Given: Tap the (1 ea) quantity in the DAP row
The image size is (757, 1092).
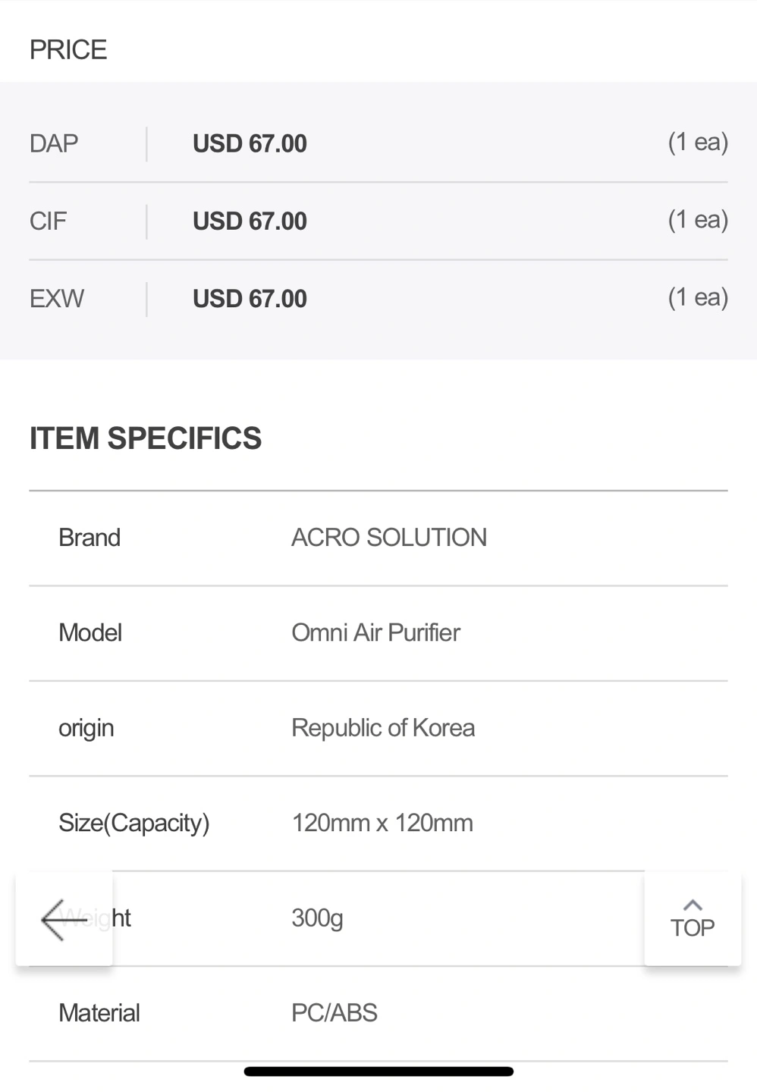Looking at the screenshot, I should click(697, 142).
